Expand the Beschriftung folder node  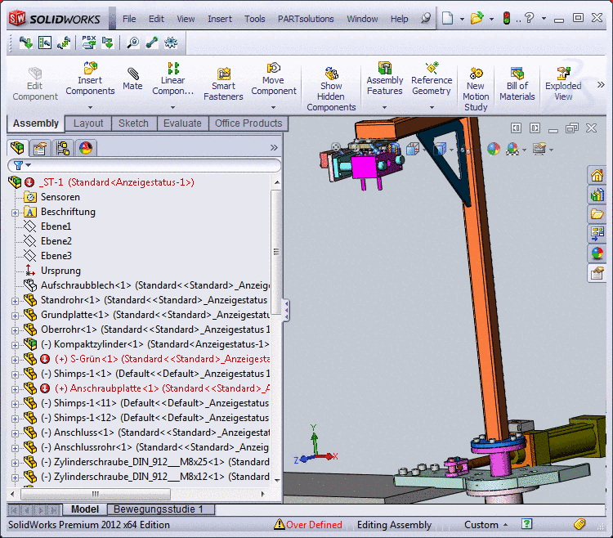[x=15, y=212]
